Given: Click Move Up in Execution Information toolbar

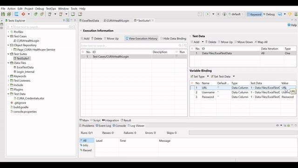Looking at the screenshot, I should [111, 38].
